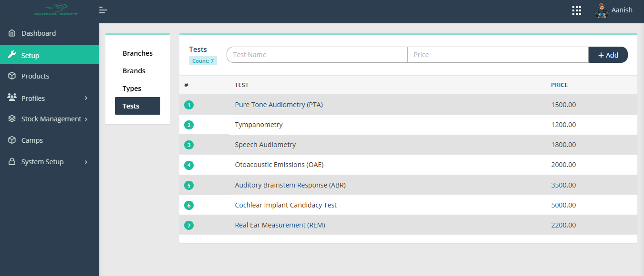Select the Setup wrench icon
Image resolution: width=644 pixels, height=276 pixels.
coord(11,54)
